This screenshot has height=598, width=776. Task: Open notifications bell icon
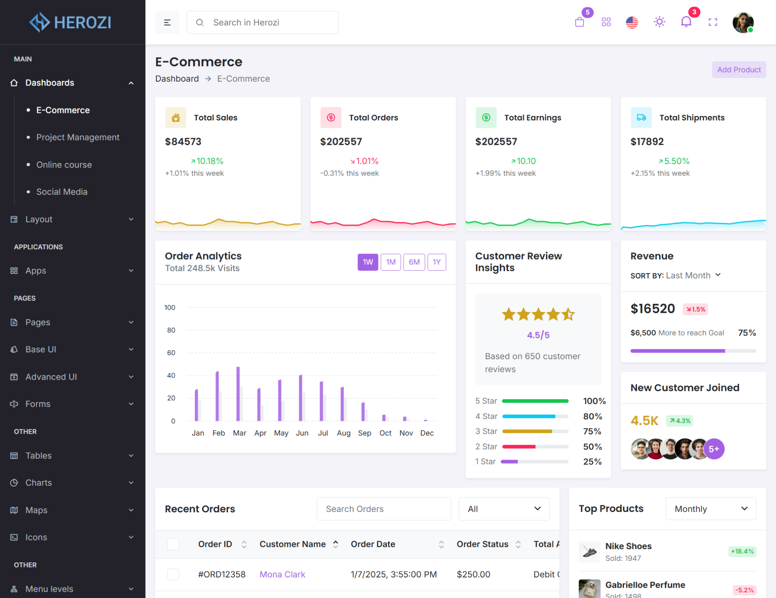686,22
